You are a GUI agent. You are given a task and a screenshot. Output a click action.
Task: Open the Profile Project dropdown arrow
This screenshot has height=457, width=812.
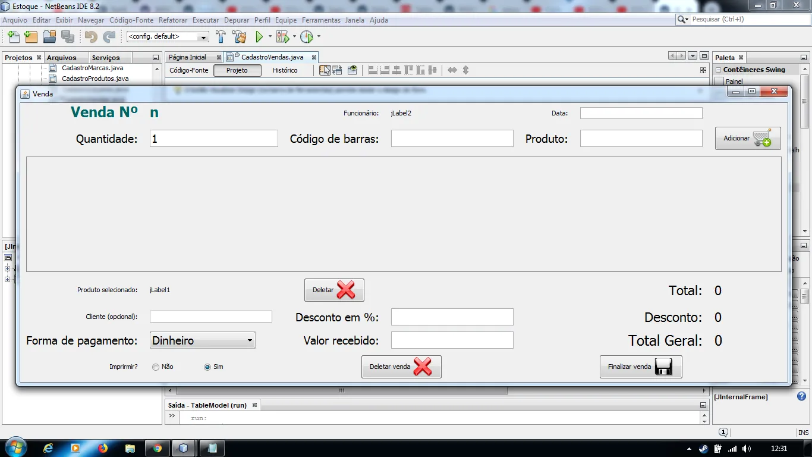pyautogui.click(x=319, y=37)
